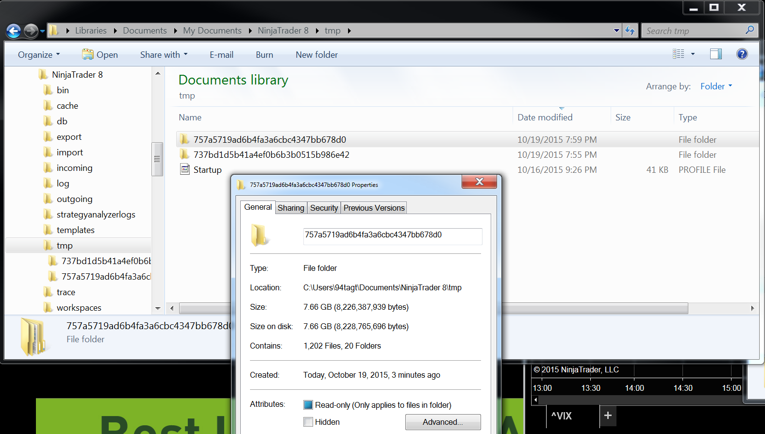Image resolution: width=765 pixels, height=434 pixels.
Task: Create a New folder
Action: (317, 55)
